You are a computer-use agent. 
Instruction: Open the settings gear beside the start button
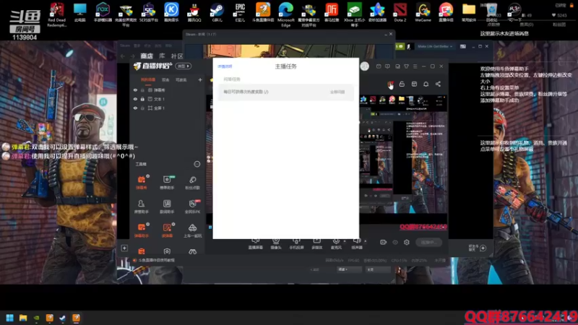point(407,242)
